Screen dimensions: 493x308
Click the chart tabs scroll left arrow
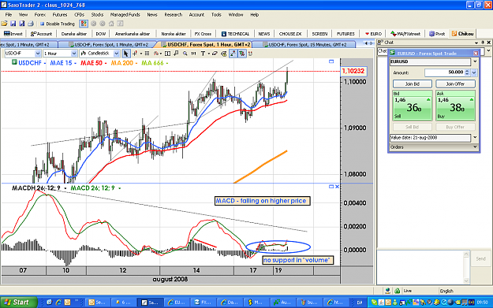coord(366,43)
